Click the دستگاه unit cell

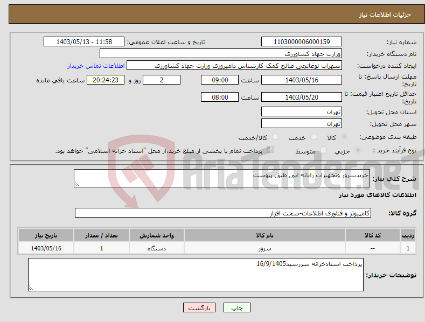tap(156, 248)
